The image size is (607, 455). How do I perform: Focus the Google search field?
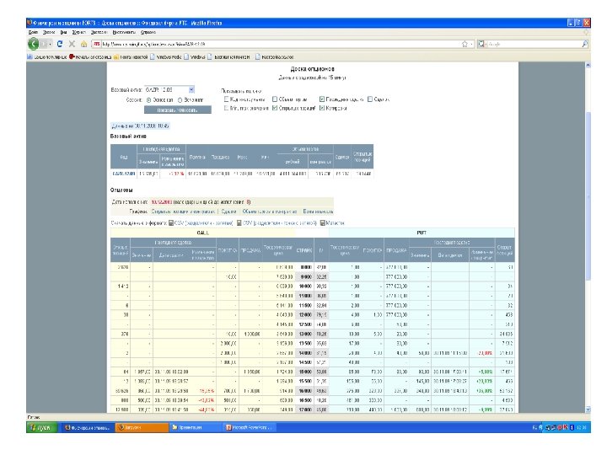point(534,44)
